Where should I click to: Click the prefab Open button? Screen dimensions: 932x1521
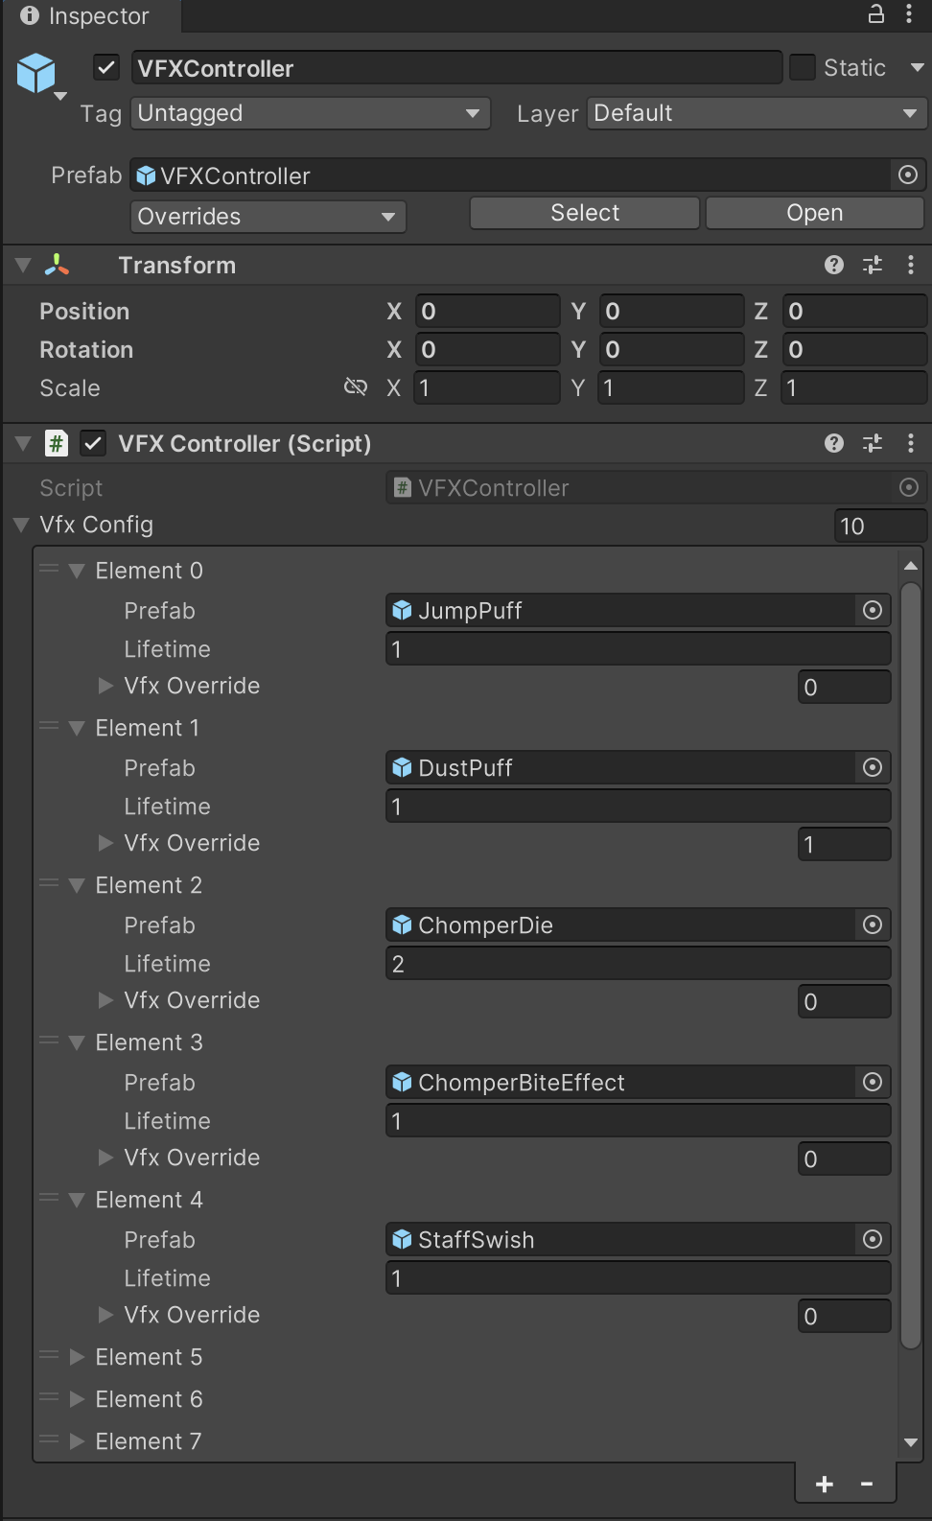tap(814, 213)
